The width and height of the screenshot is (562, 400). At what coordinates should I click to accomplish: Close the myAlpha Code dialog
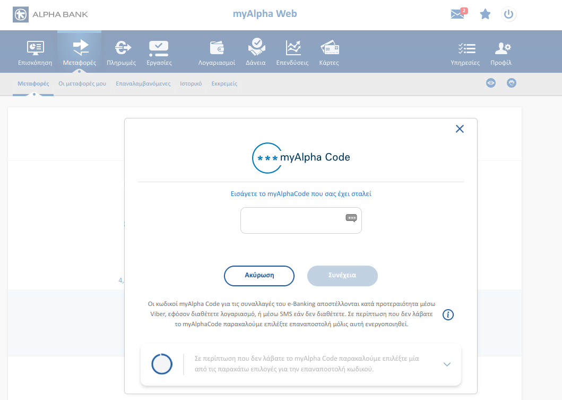[x=460, y=129]
